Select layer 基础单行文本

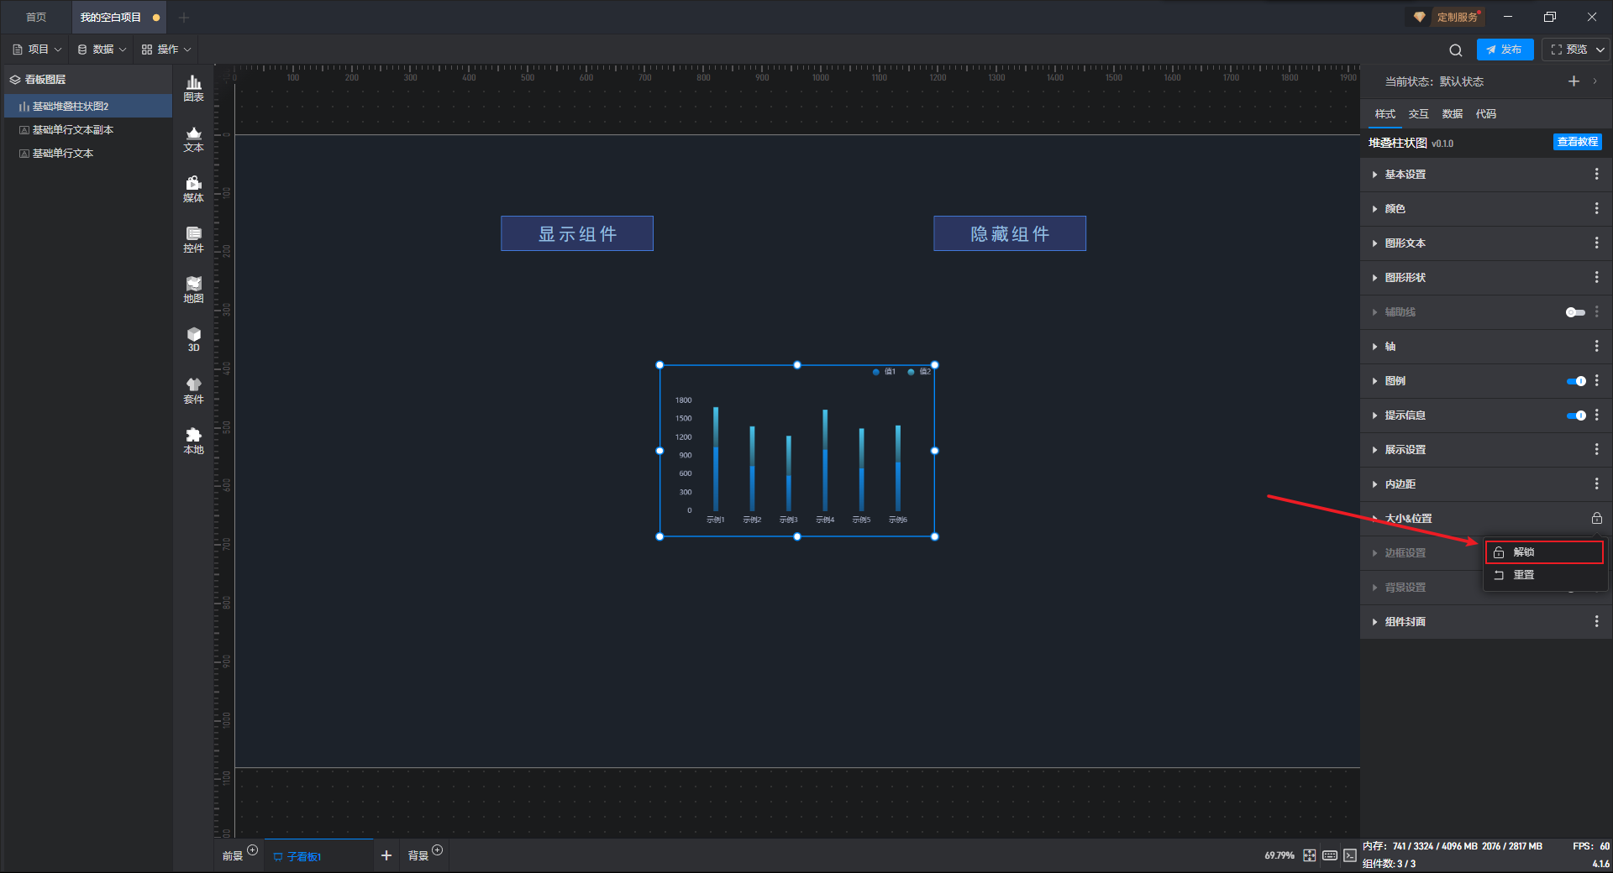[88, 153]
